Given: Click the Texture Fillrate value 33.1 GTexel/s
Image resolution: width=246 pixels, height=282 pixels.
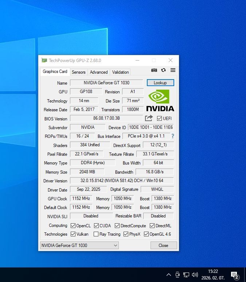Looking at the screenshot, I should tap(155, 154).
